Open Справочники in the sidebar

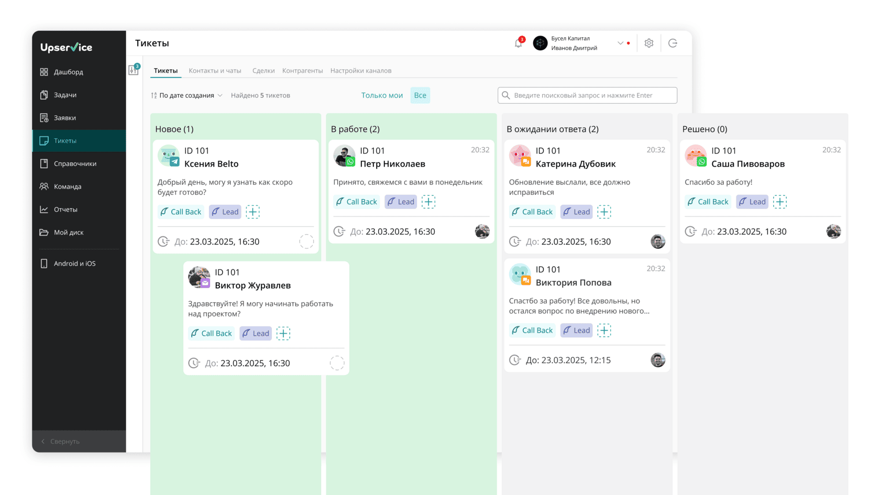pyautogui.click(x=79, y=163)
